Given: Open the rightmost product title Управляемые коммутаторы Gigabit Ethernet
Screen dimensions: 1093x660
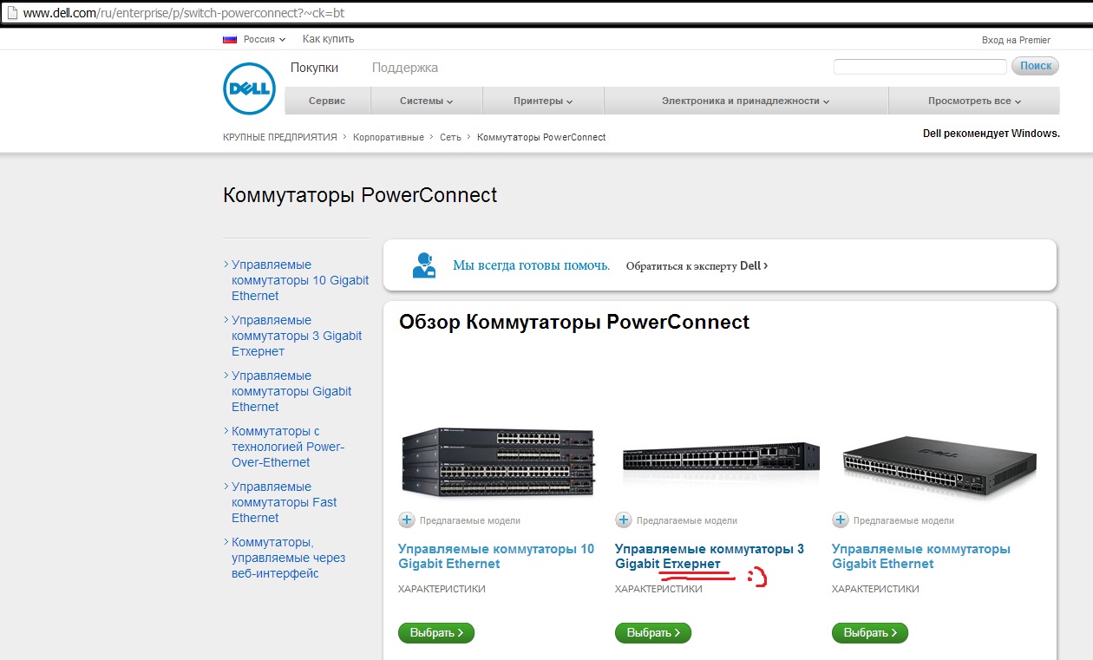Looking at the screenshot, I should [x=921, y=556].
